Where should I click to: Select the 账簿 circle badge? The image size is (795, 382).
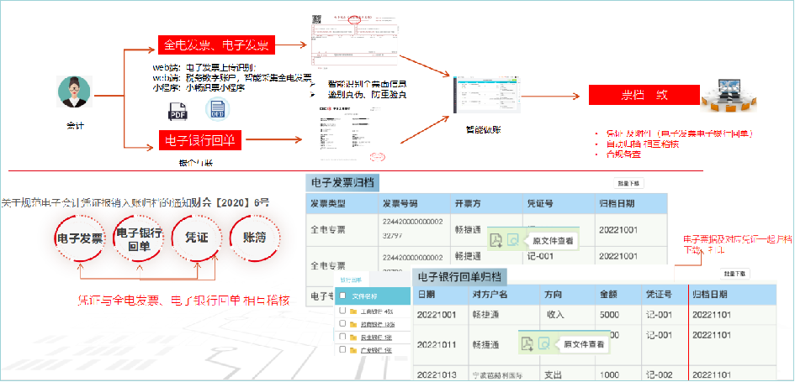255,238
